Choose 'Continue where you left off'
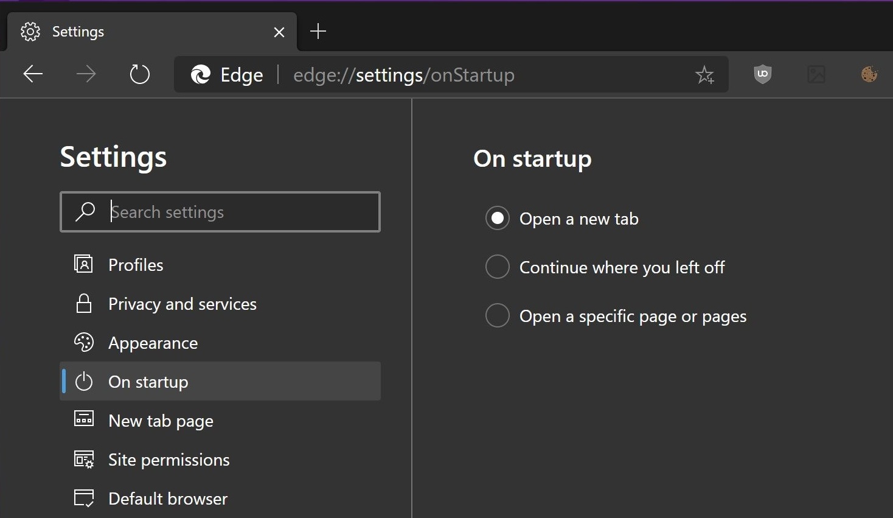This screenshot has height=518, width=893. pos(498,267)
